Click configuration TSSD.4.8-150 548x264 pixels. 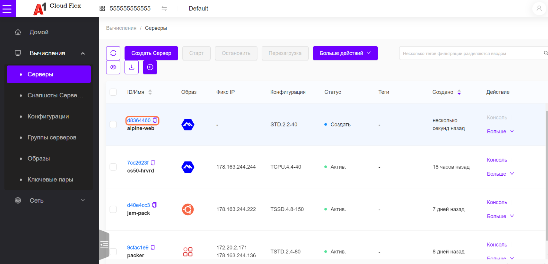tap(287, 209)
